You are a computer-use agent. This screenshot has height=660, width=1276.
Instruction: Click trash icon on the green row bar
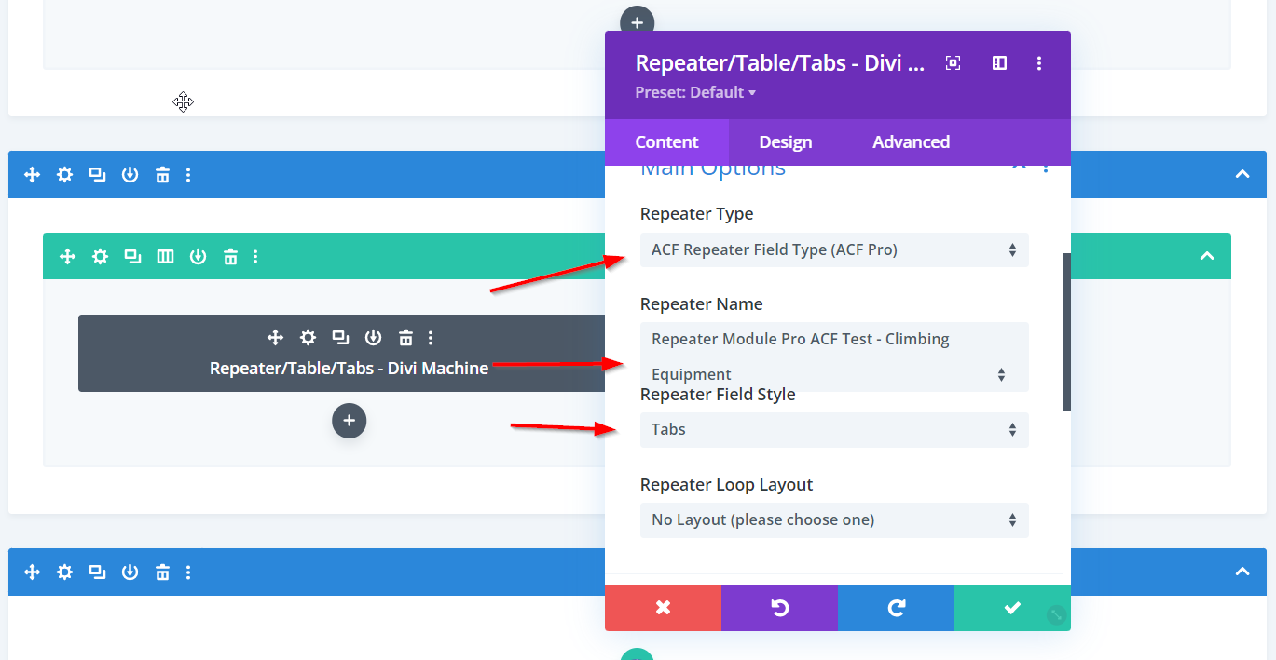pyautogui.click(x=230, y=256)
